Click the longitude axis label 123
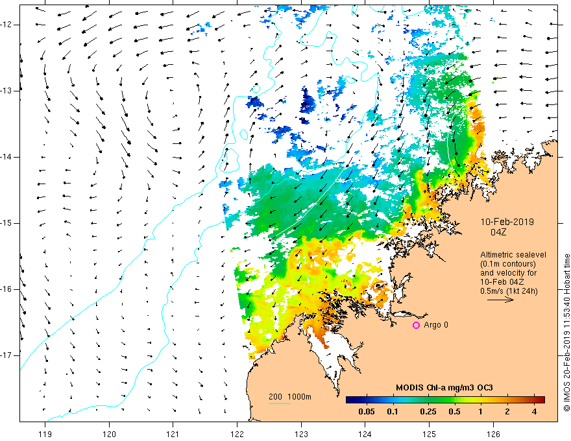Screen dimensions: 571x441 (x=301, y=434)
